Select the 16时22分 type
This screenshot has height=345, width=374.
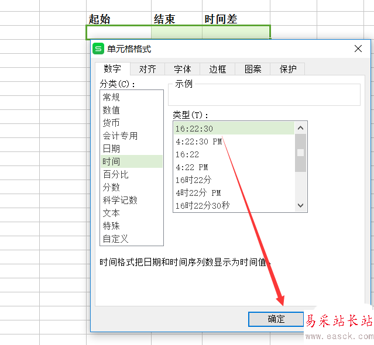tap(234, 180)
